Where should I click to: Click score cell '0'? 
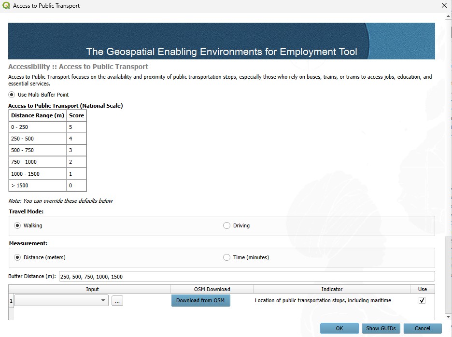pyautogui.click(x=76, y=185)
